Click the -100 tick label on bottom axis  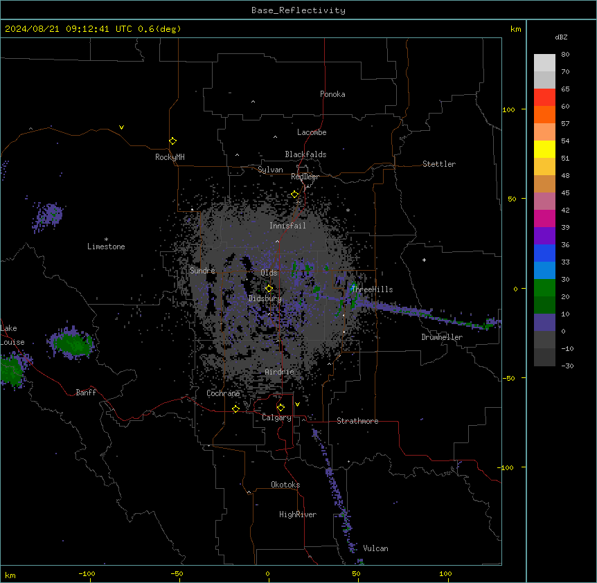[87, 573]
